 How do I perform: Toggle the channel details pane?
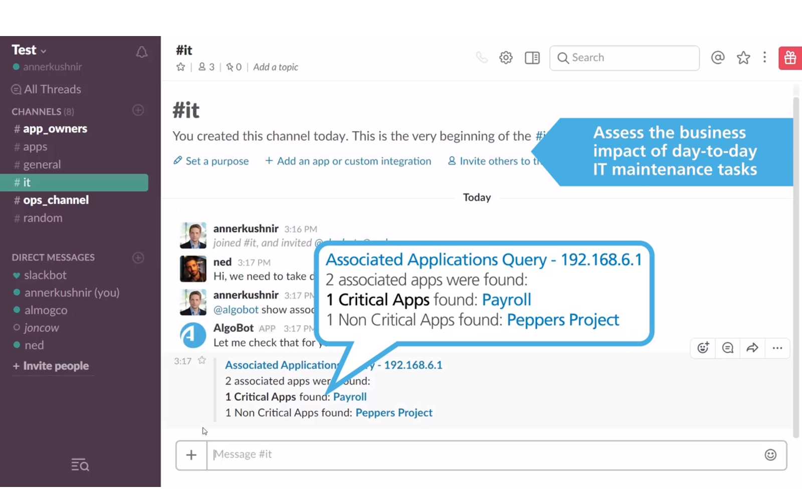[532, 58]
